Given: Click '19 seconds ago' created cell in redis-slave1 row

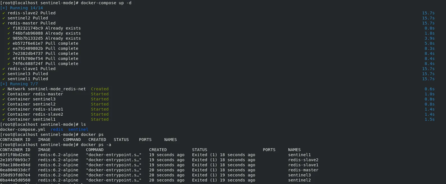Looking at the screenshot, I should point(167,165).
